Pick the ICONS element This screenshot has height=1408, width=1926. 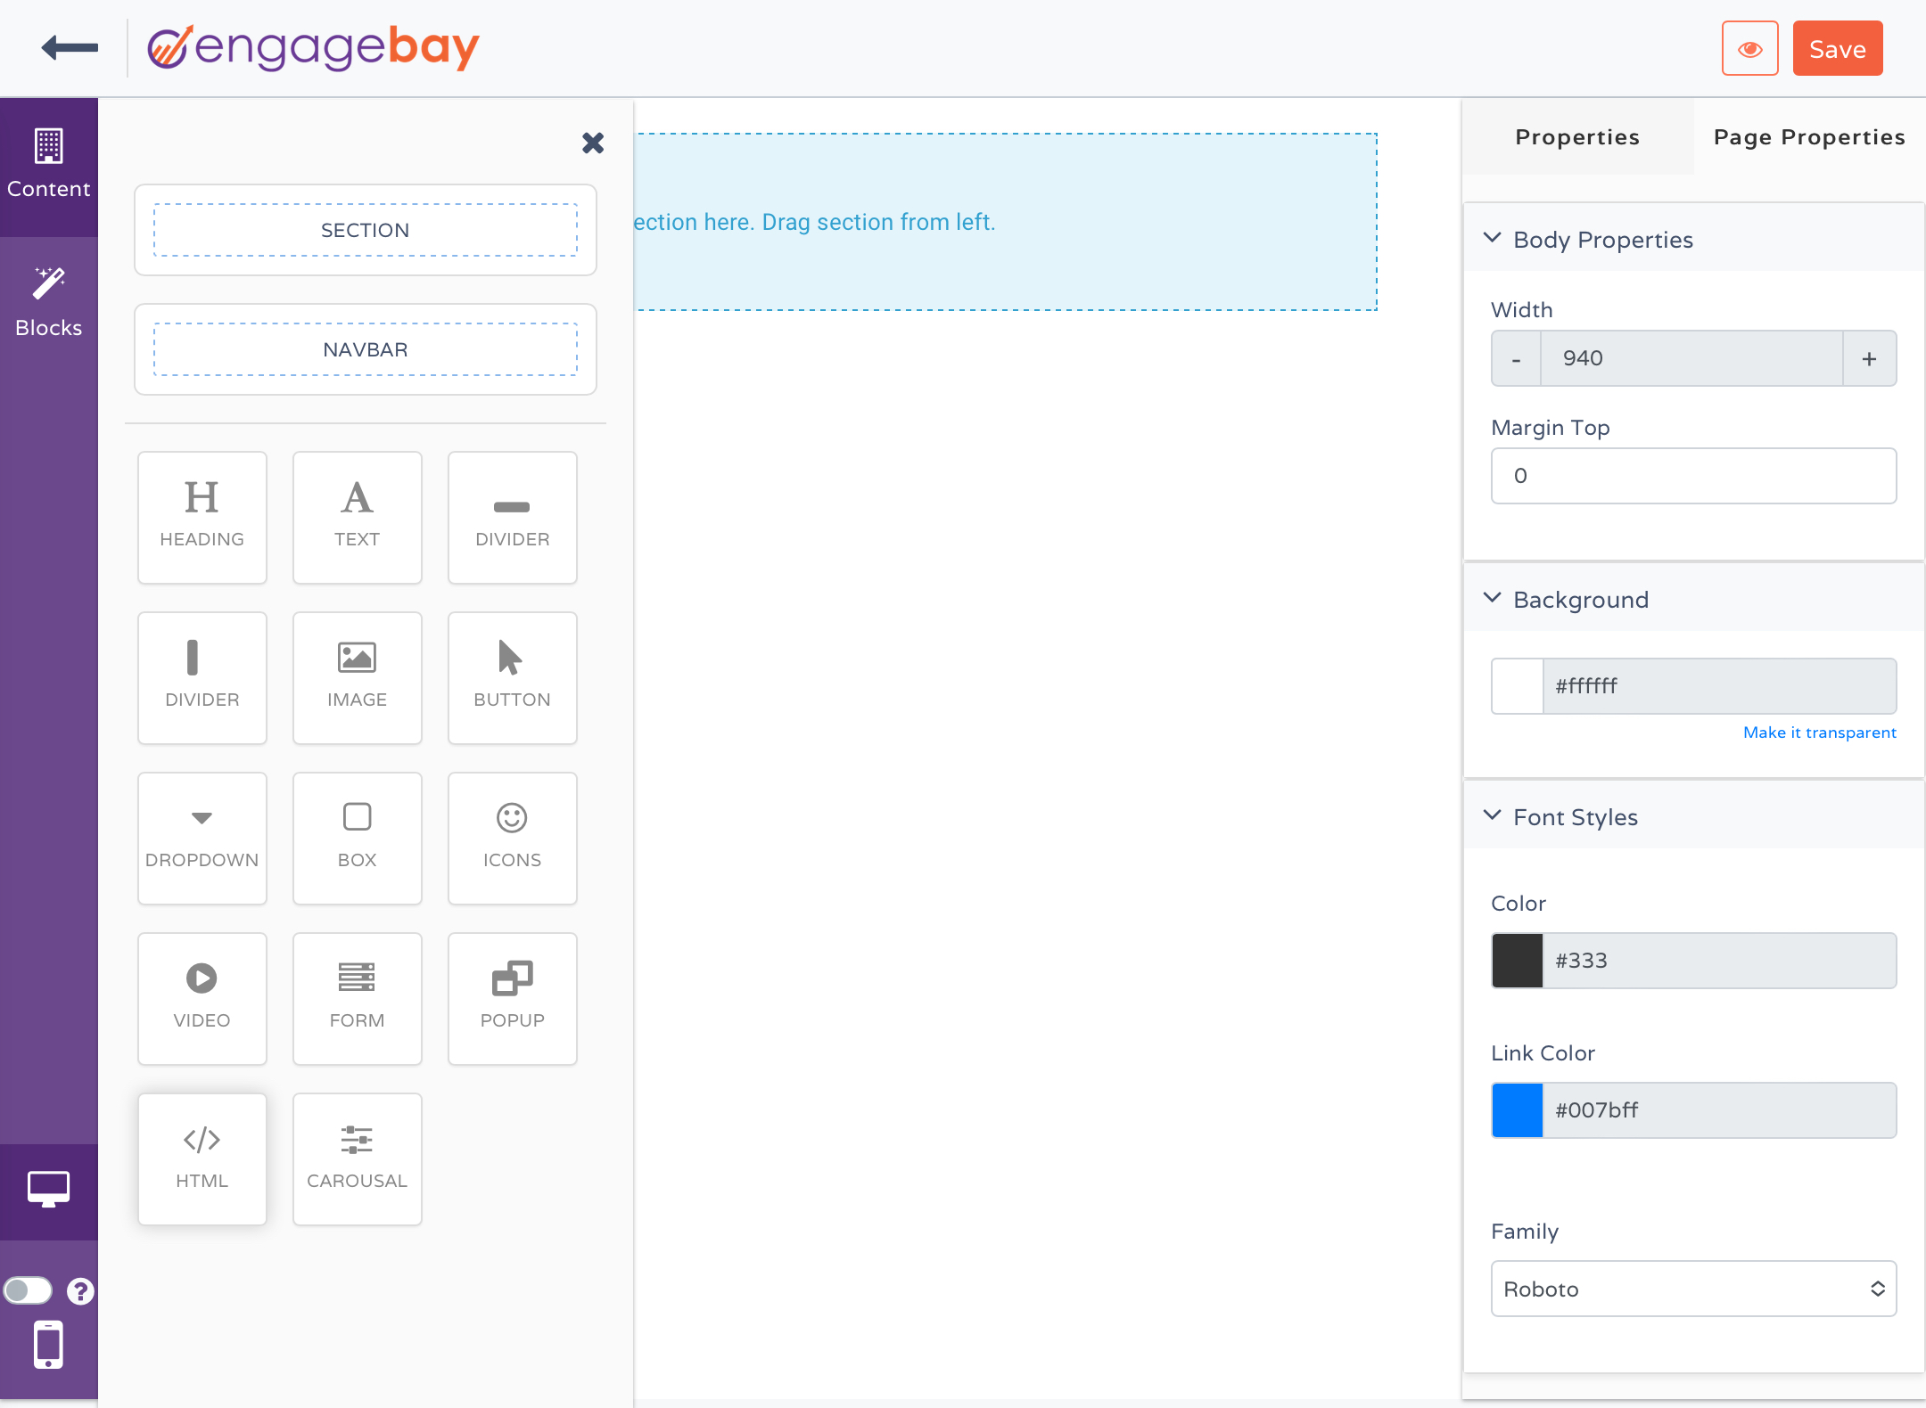[x=513, y=839]
